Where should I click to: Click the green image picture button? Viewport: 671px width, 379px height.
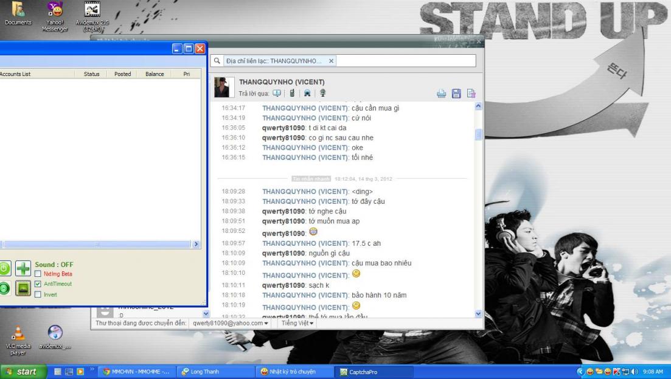click(x=23, y=288)
